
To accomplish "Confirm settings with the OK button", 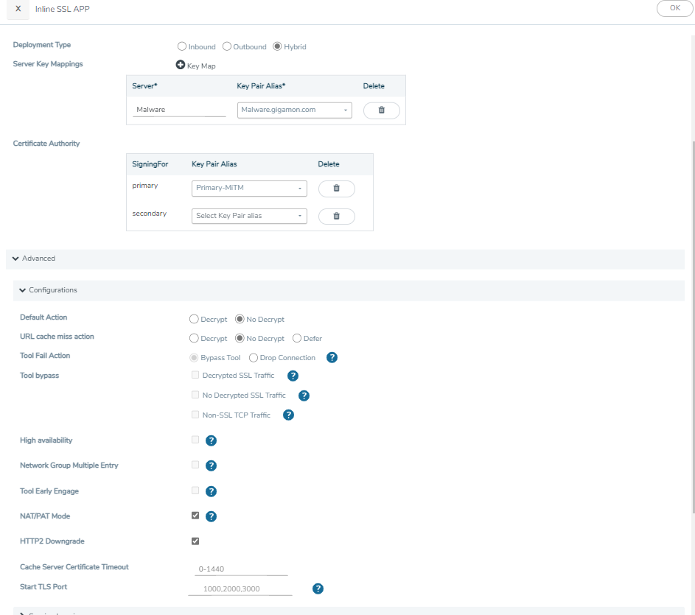I will [674, 8].
